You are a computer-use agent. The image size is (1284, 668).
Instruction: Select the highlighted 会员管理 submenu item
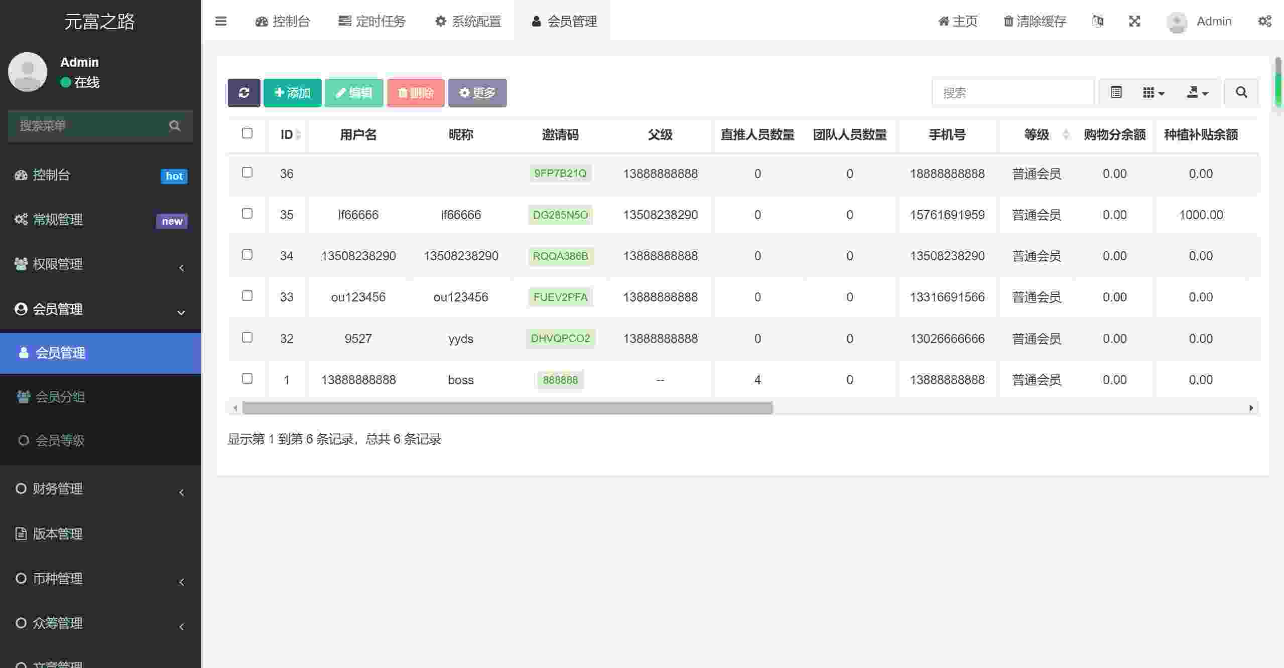tap(100, 353)
